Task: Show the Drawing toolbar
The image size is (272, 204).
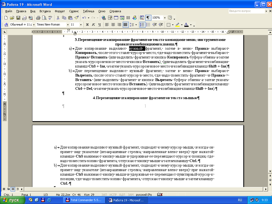Action: pos(134,18)
